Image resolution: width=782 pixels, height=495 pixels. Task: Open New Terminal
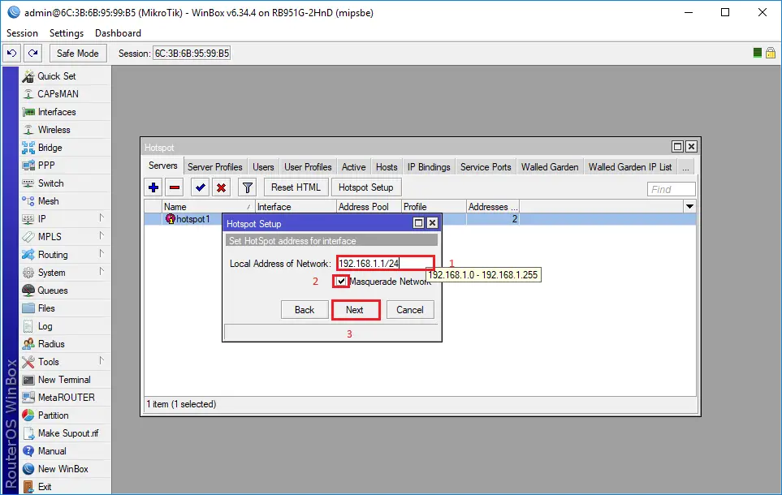[x=65, y=380]
